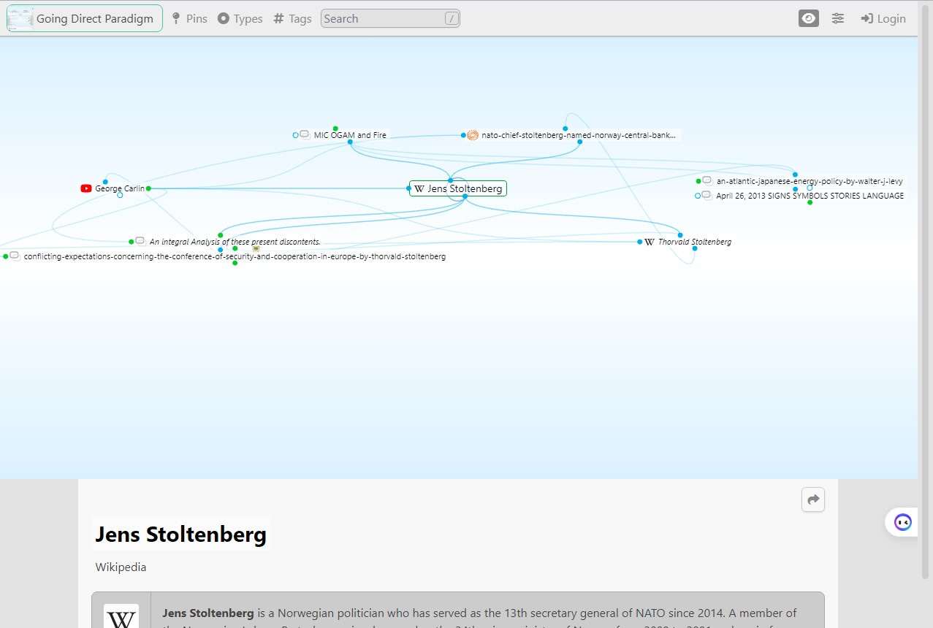
Task: Open the Types menu
Action: pyautogui.click(x=240, y=19)
